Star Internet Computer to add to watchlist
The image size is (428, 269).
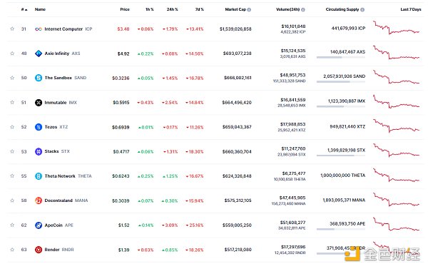point(12,29)
